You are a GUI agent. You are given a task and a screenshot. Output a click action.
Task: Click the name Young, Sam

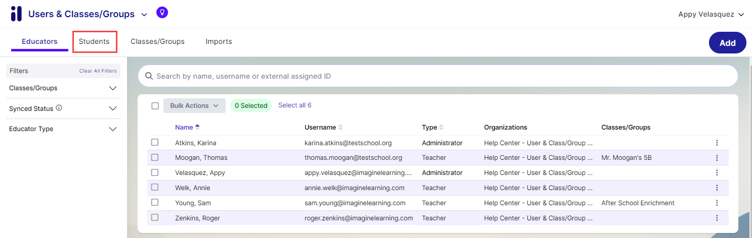[193, 203]
